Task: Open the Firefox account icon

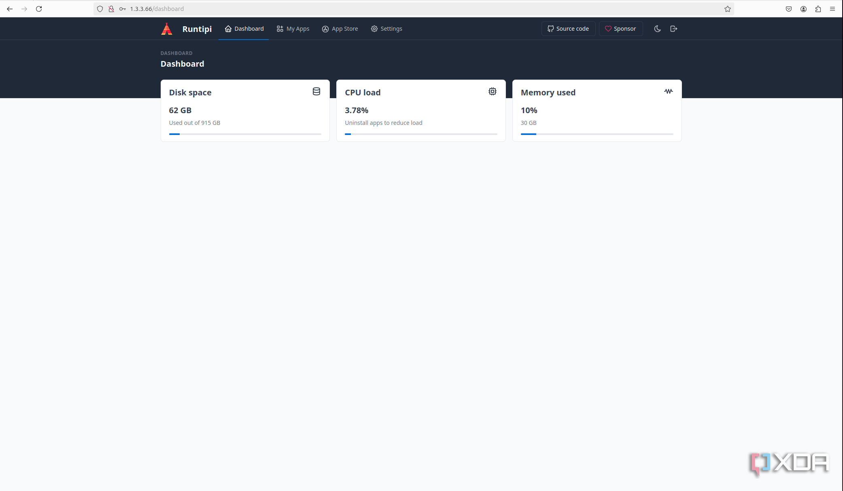Action: [803, 9]
